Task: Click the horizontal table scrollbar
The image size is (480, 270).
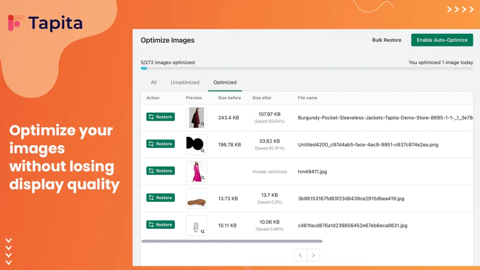Action: pos(232,241)
